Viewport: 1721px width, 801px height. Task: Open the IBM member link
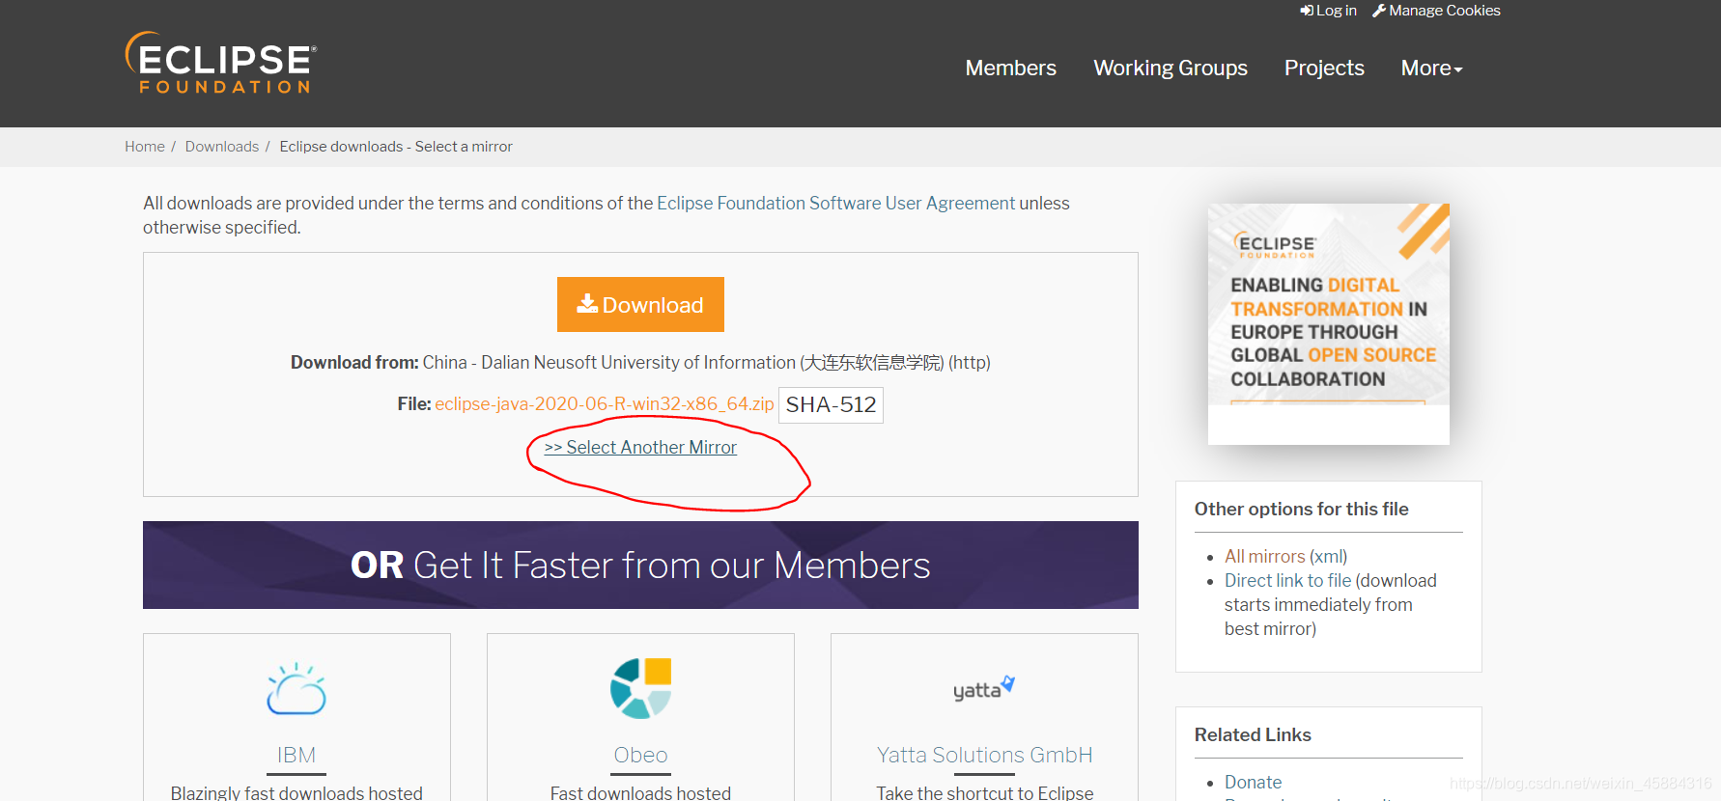point(296,755)
